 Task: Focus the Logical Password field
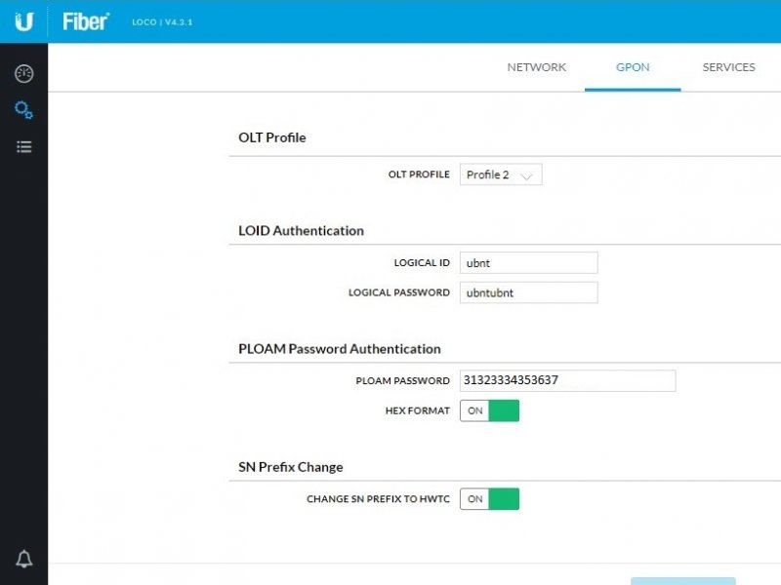coord(528,292)
